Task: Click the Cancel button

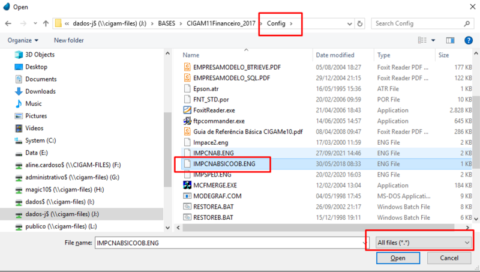Action: pyautogui.click(x=449, y=258)
